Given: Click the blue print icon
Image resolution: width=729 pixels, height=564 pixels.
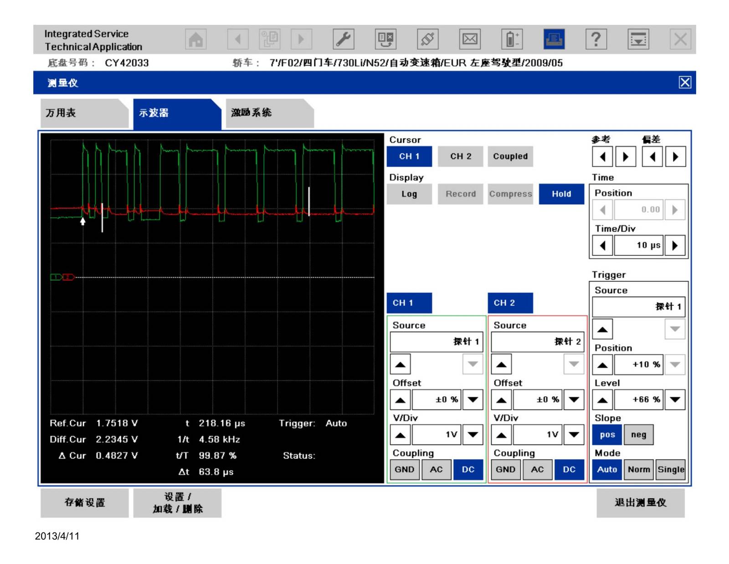Looking at the screenshot, I should click(554, 39).
